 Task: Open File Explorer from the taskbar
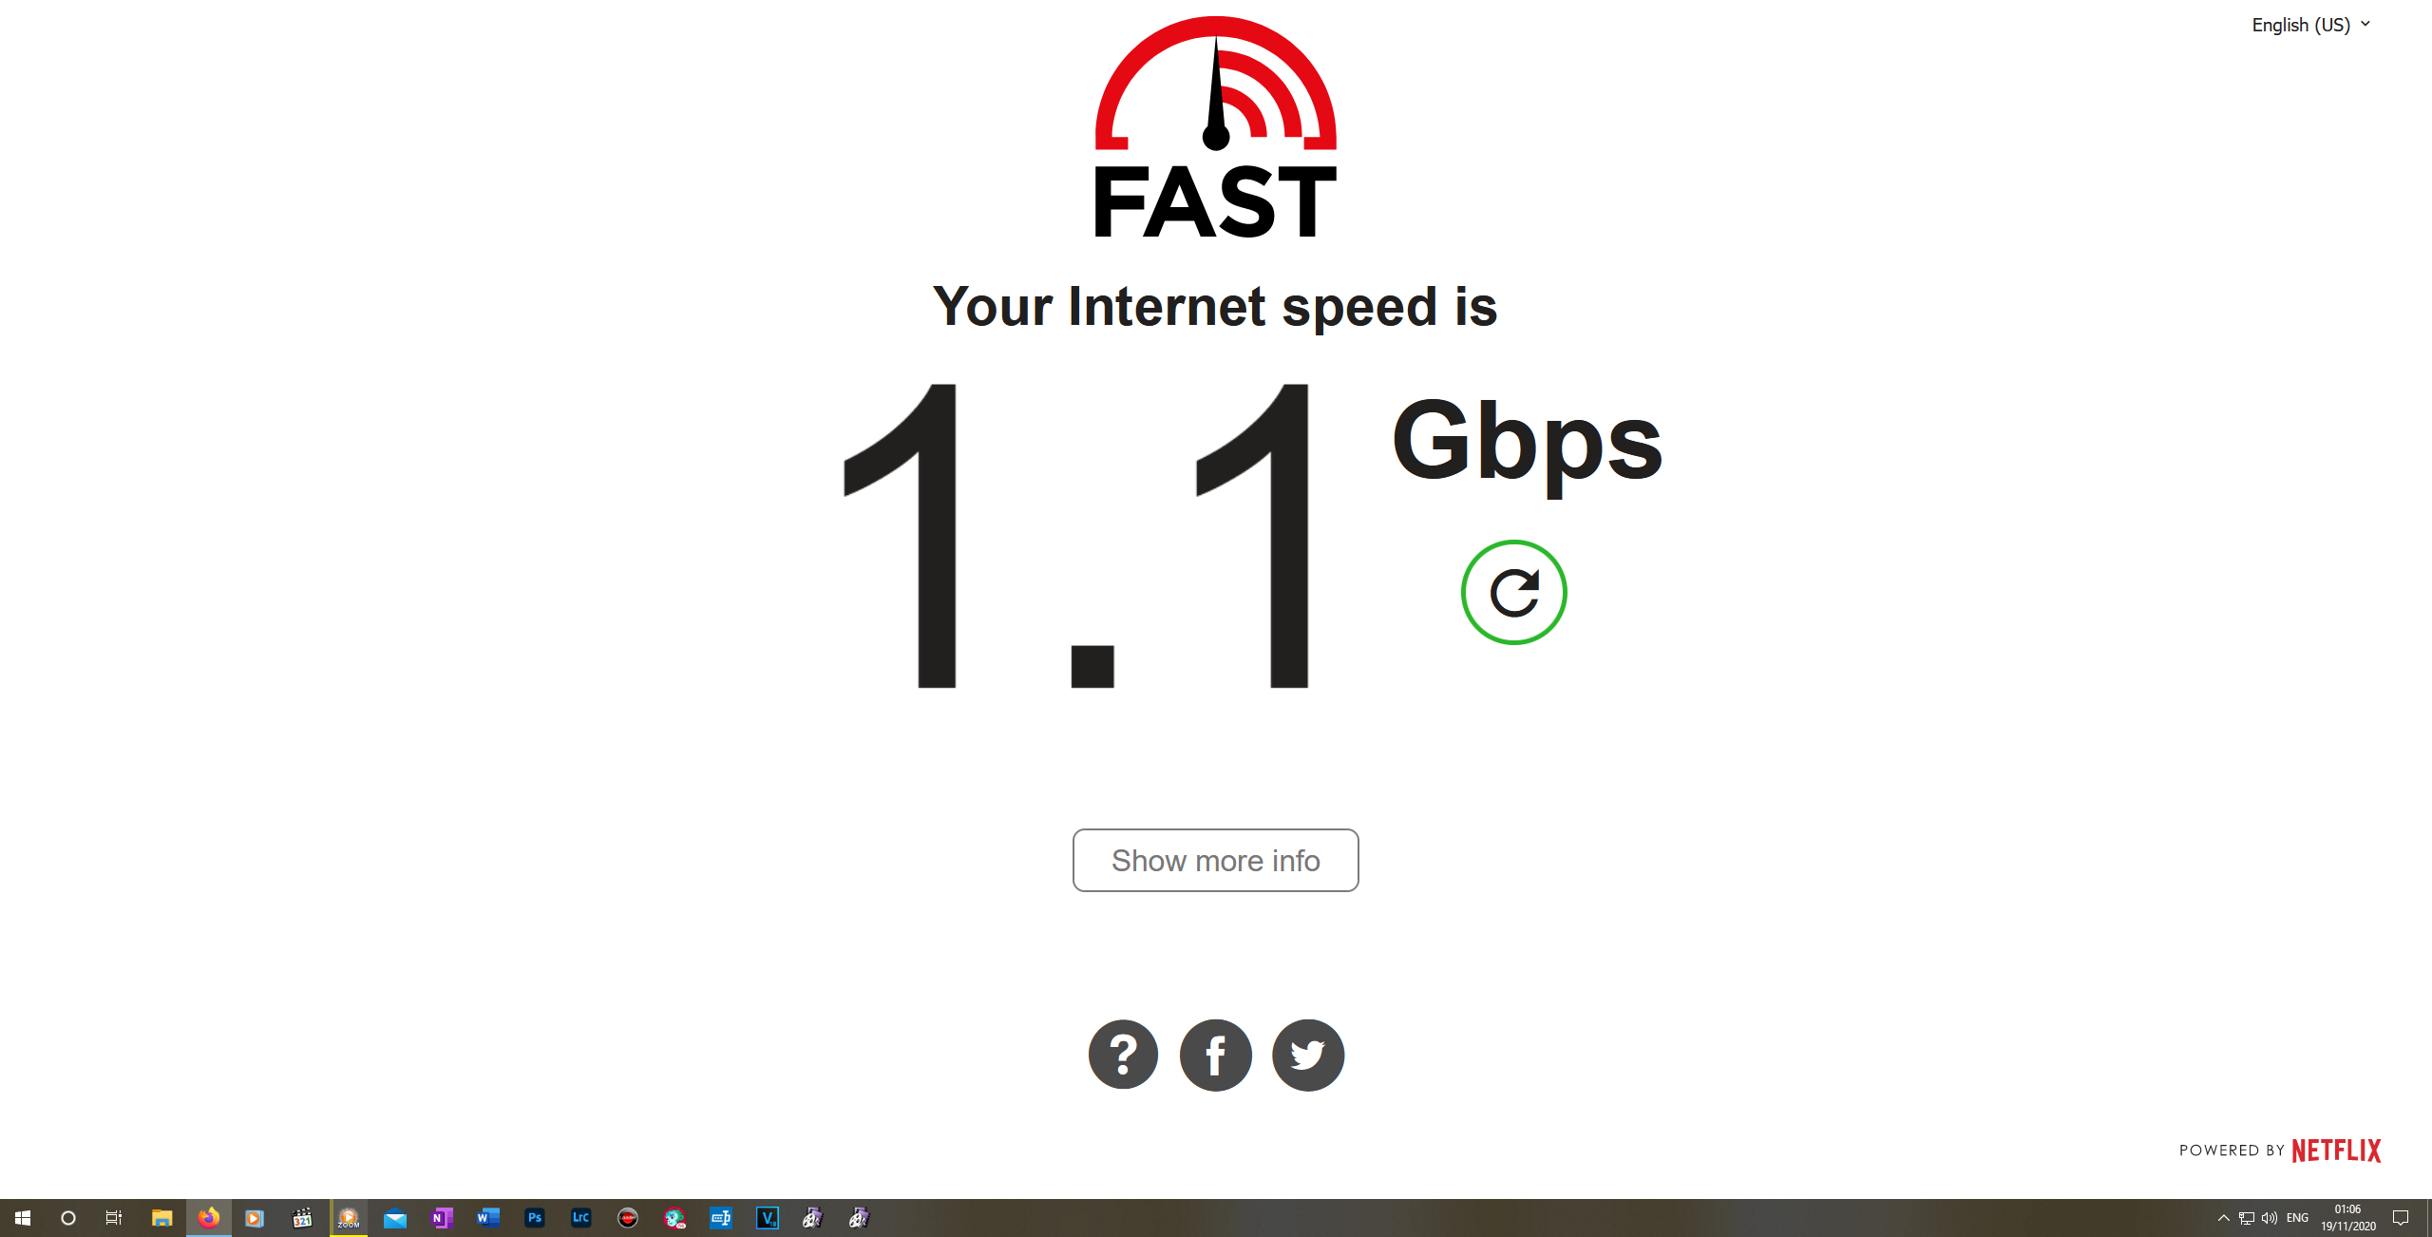click(162, 1218)
